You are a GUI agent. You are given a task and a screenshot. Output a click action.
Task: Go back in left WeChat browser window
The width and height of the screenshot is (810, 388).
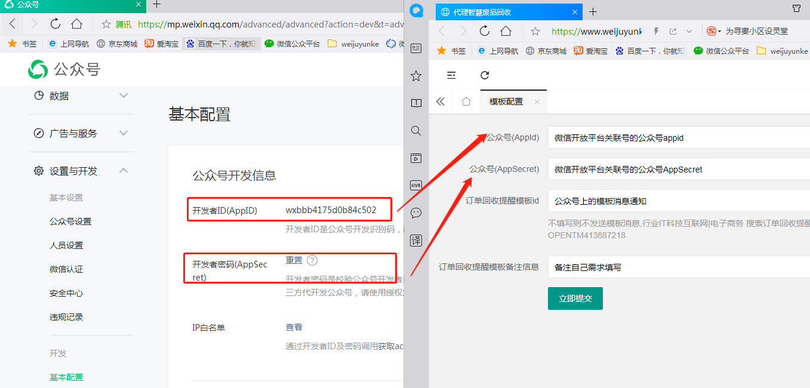tap(13, 24)
